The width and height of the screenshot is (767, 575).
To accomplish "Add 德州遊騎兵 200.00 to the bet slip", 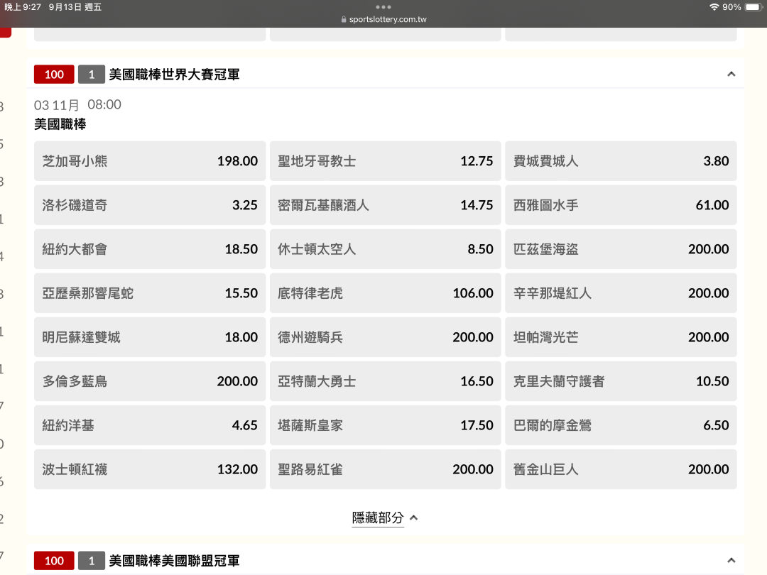I will 386,337.
